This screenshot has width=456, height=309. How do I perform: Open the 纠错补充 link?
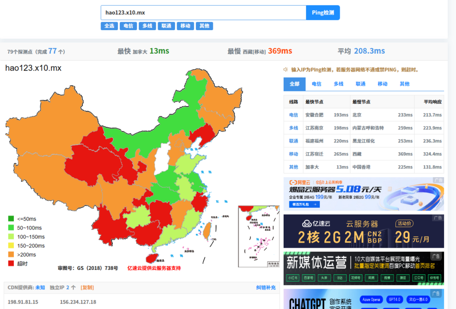(266, 288)
